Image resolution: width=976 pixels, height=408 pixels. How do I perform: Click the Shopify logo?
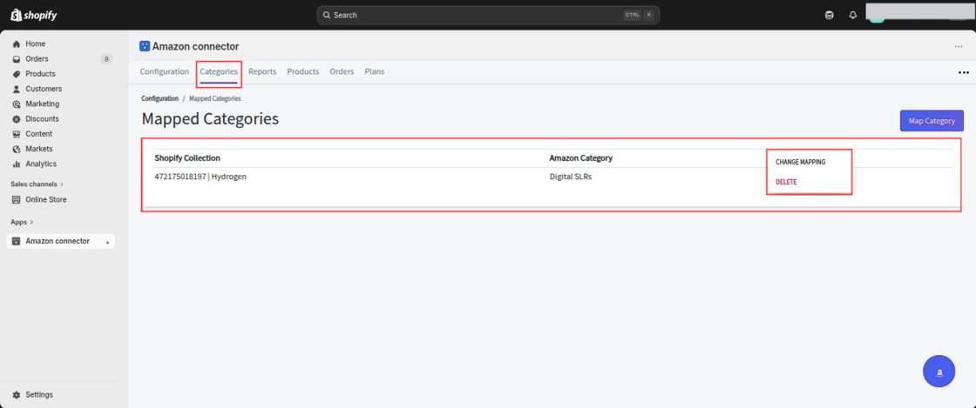[x=34, y=15]
